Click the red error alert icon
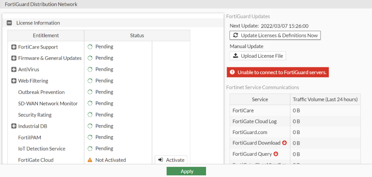372x177 pixels. pyautogui.click(x=232, y=72)
